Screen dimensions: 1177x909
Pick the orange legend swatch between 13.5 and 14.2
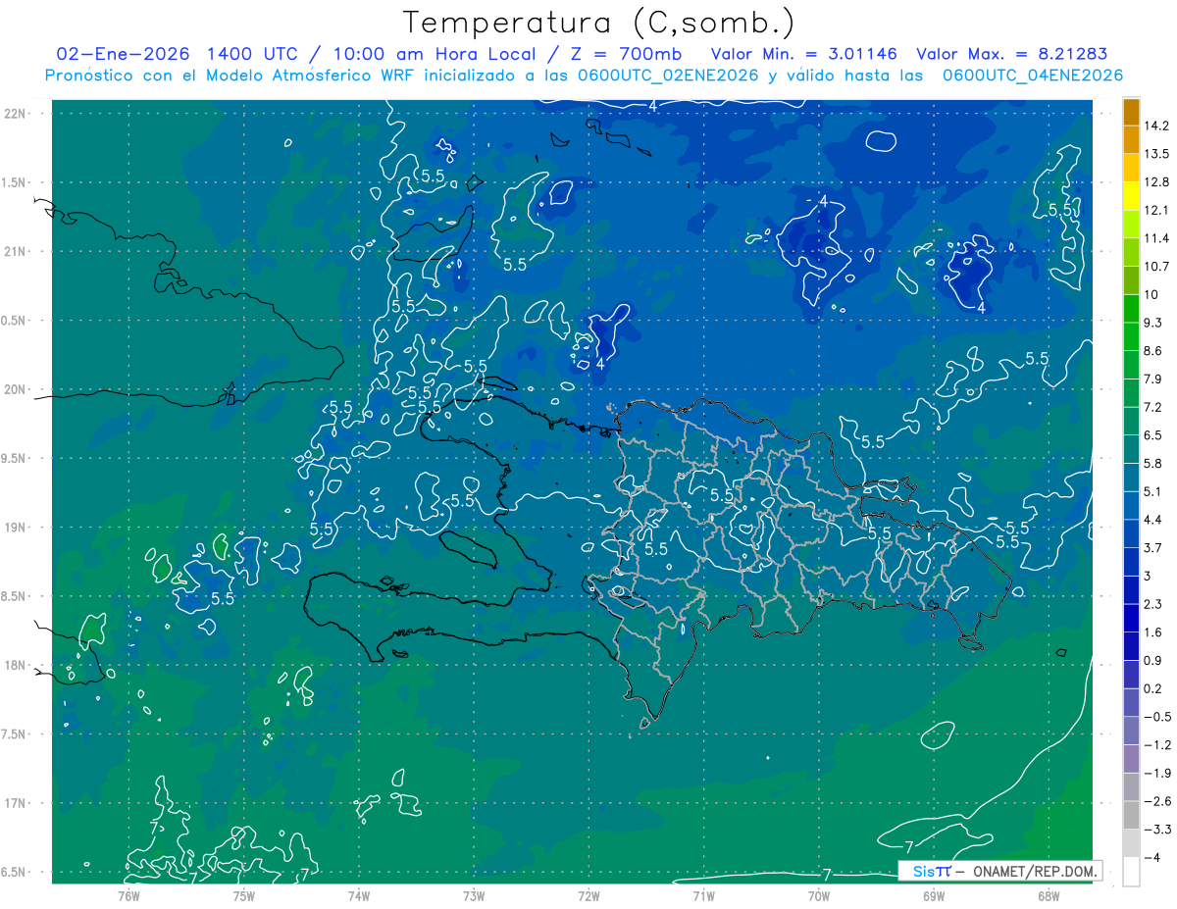[1131, 140]
